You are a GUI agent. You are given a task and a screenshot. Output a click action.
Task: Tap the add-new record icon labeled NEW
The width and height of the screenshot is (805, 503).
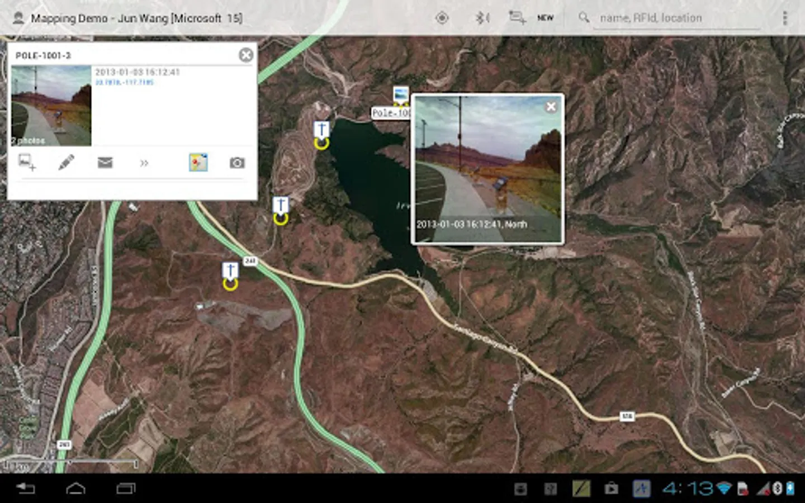click(517, 18)
